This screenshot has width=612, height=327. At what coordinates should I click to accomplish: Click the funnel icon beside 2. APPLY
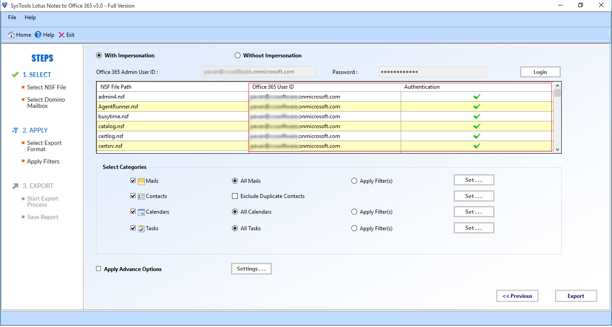[x=15, y=130]
